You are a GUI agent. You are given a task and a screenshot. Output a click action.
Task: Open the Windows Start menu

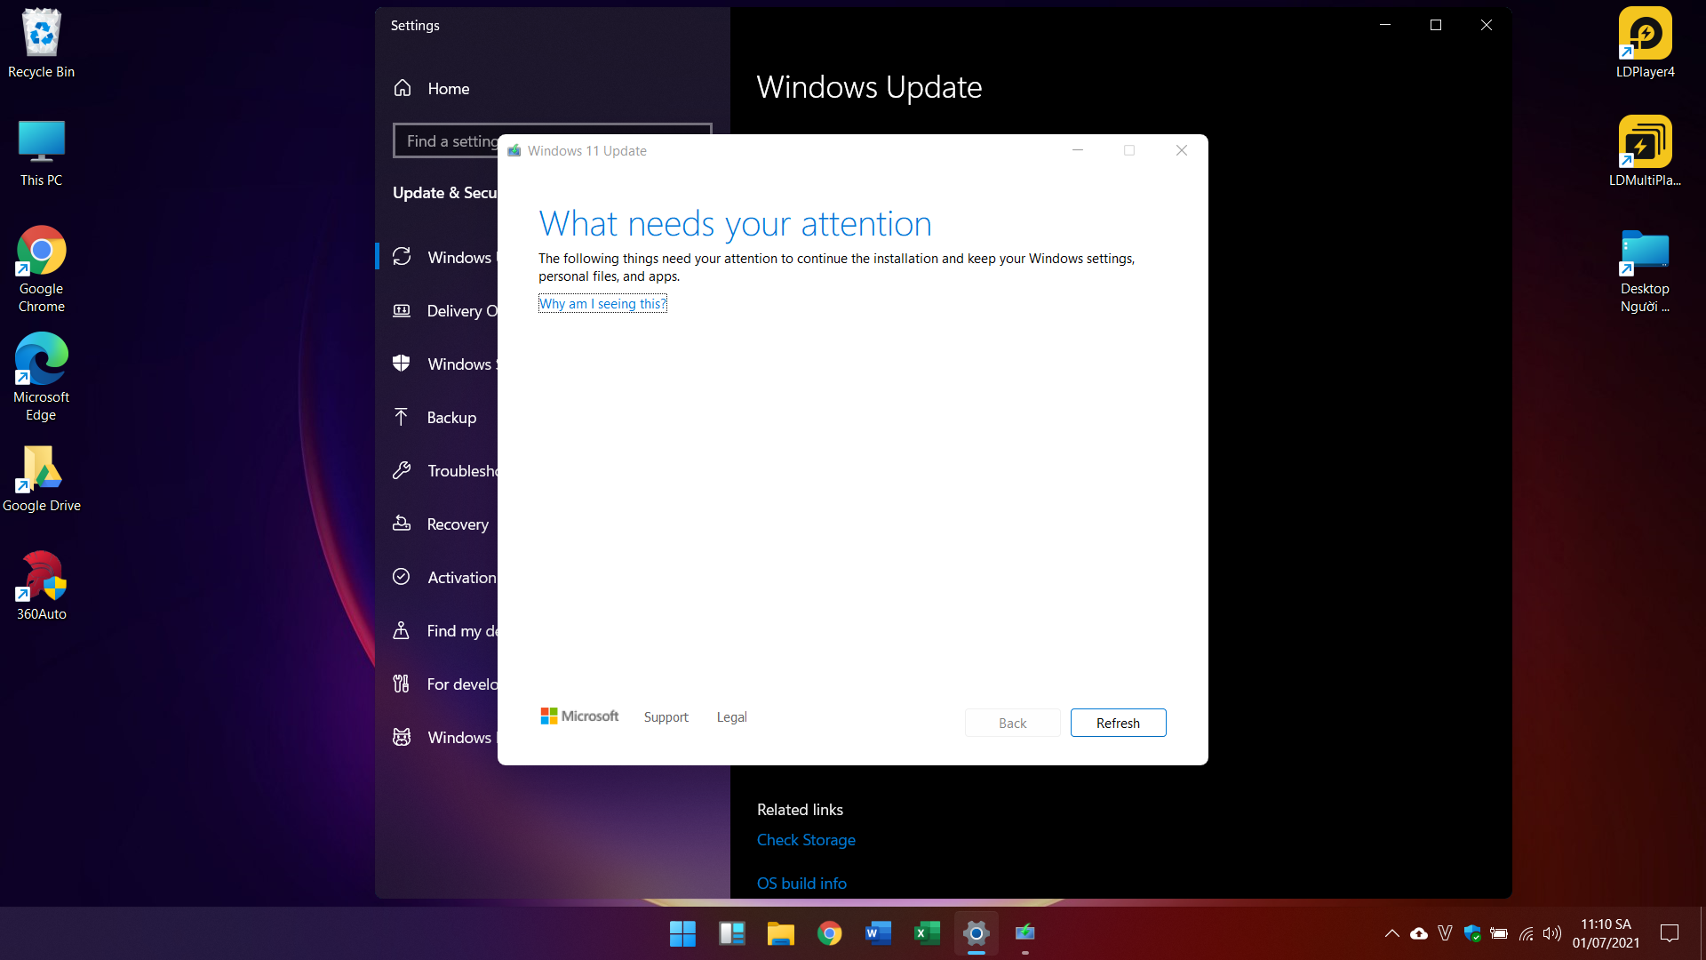coord(682,933)
